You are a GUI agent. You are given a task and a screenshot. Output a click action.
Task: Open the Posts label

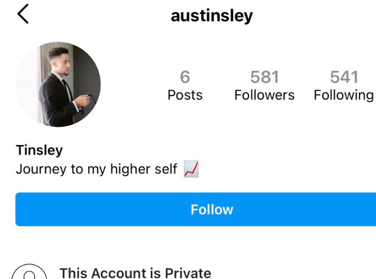(185, 95)
